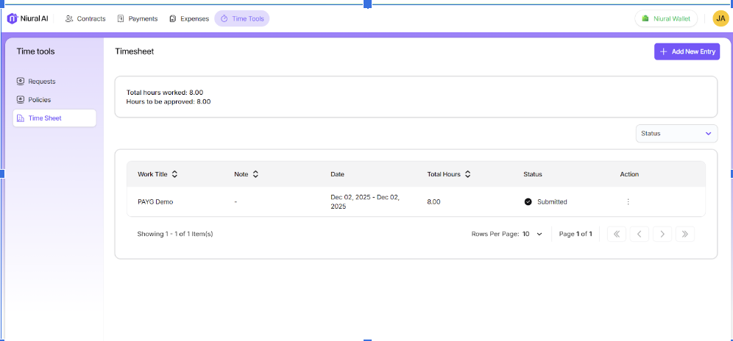The width and height of the screenshot is (733, 341).
Task: Open the Contracts menu
Action: (85, 18)
